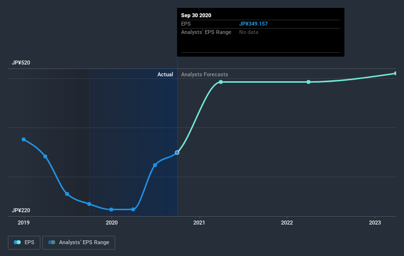Image resolution: width=404 pixels, height=256 pixels.
Task: Click the JP¥520 axis label
Action: point(21,63)
